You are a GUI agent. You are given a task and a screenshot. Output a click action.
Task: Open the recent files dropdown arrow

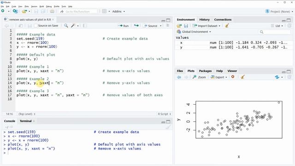29,12
